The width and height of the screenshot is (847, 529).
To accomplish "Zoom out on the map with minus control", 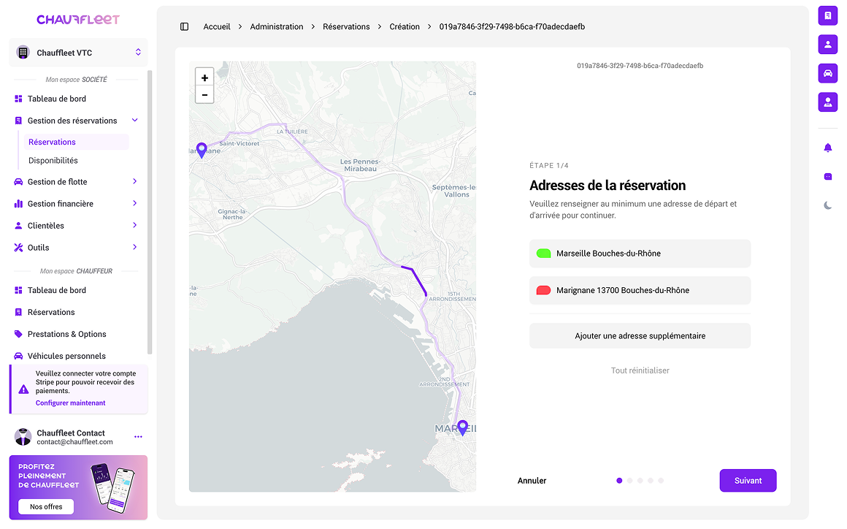I will 204,94.
